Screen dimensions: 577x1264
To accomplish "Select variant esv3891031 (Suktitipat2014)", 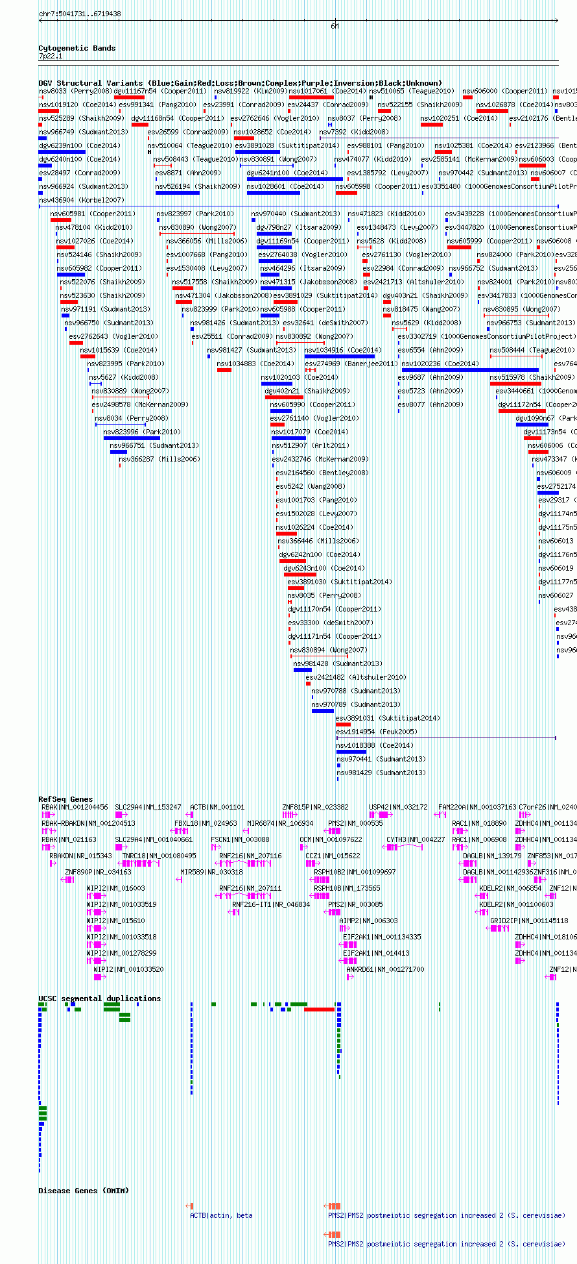I will 388,718.
